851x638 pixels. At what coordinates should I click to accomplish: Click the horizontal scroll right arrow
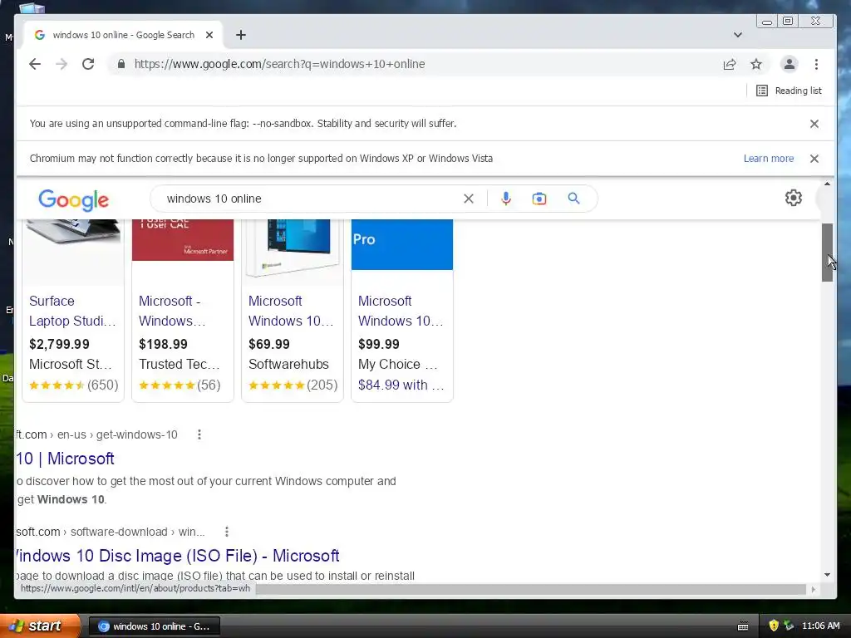[813, 589]
